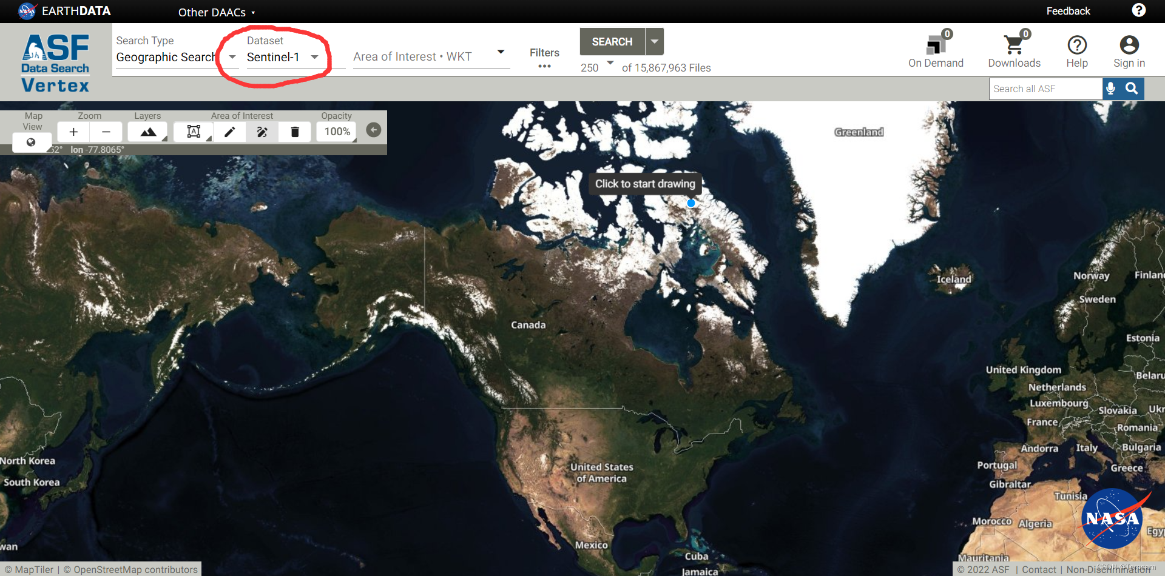Select the draw new area pencil tool
The image size is (1165, 576).
(262, 132)
